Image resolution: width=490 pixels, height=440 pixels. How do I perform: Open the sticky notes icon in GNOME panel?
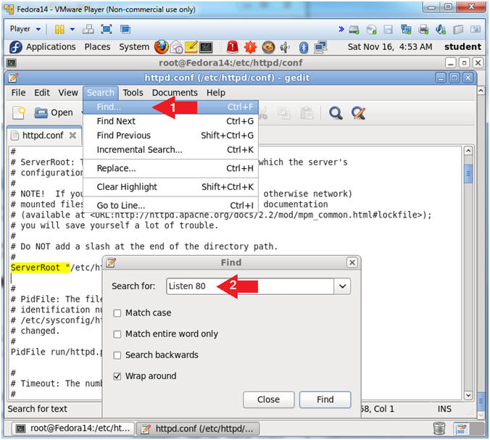click(191, 47)
